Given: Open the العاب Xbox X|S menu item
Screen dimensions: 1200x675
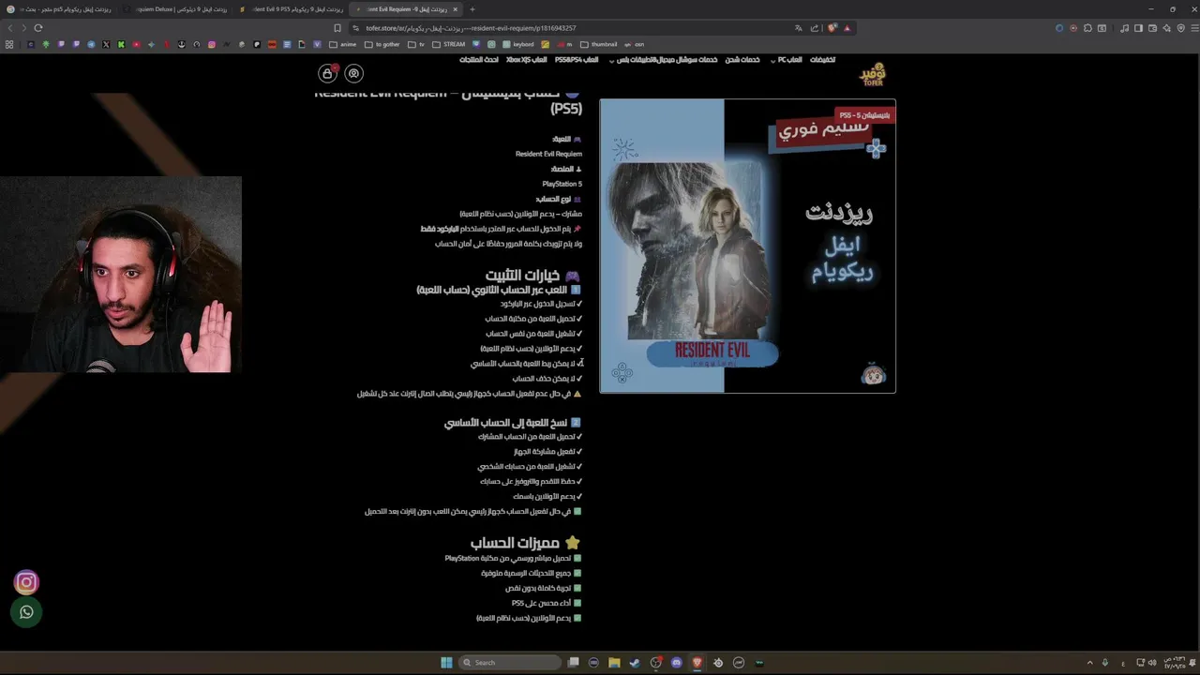Looking at the screenshot, I should coord(527,60).
